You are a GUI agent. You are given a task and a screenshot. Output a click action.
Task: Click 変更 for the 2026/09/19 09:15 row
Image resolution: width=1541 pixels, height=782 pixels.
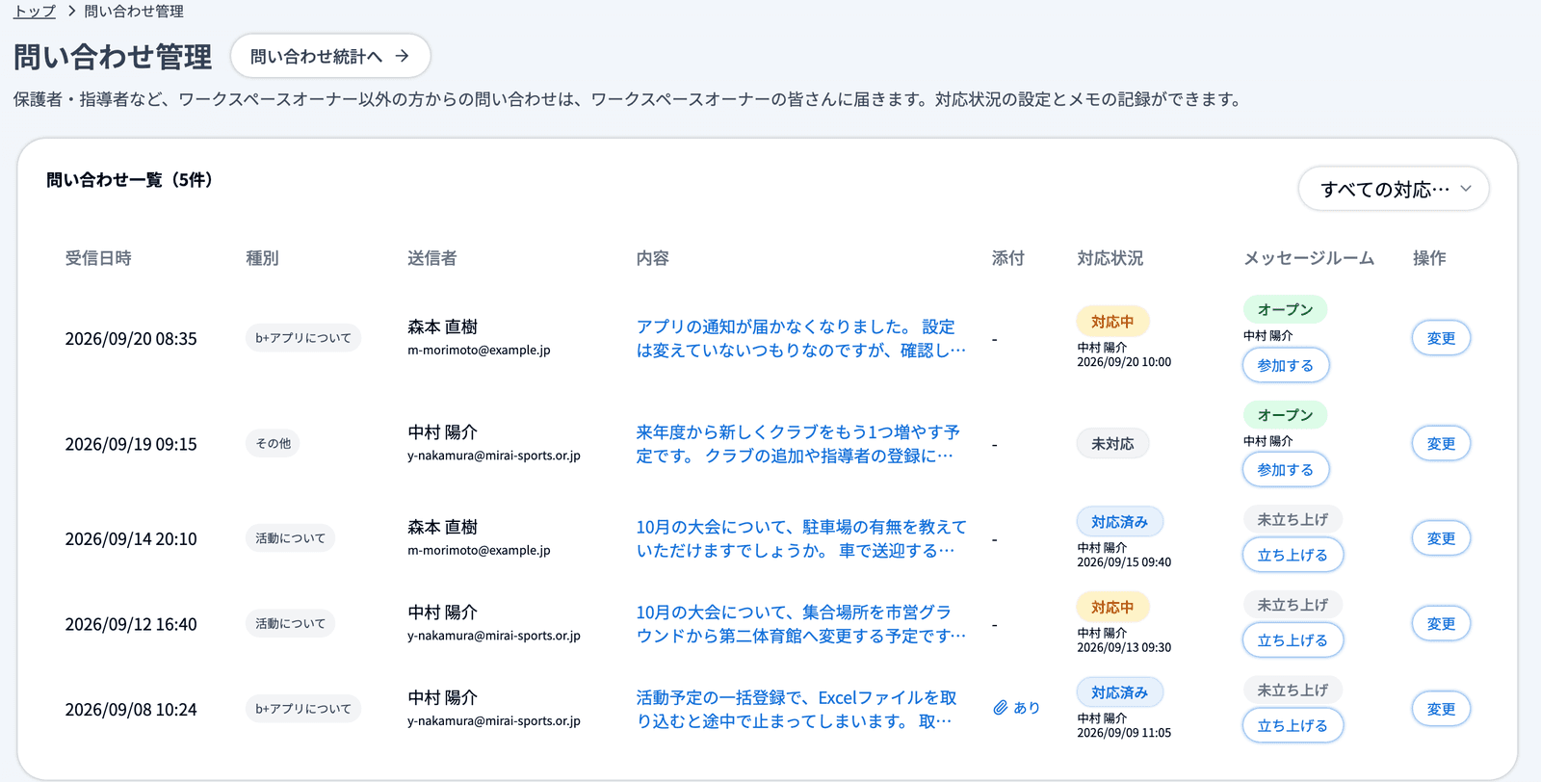click(x=1441, y=444)
